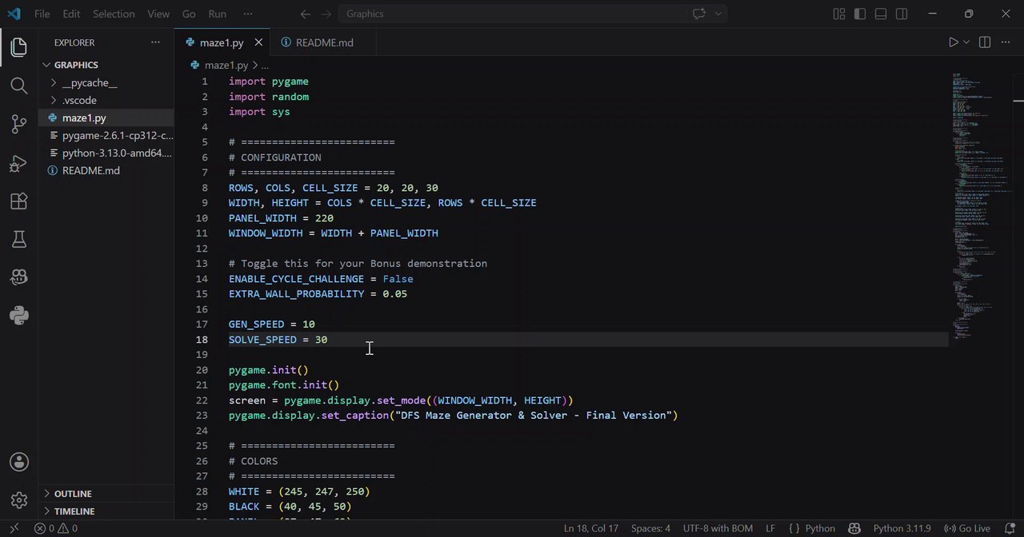1024x537 pixels.
Task: Expand the __pycache__ folder
Action: 89,82
